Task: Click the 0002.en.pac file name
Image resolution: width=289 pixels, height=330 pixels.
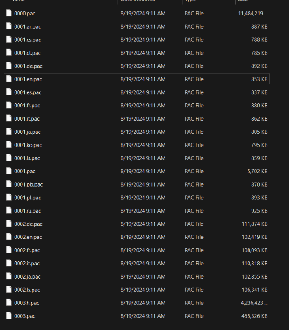Action: point(28,237)
